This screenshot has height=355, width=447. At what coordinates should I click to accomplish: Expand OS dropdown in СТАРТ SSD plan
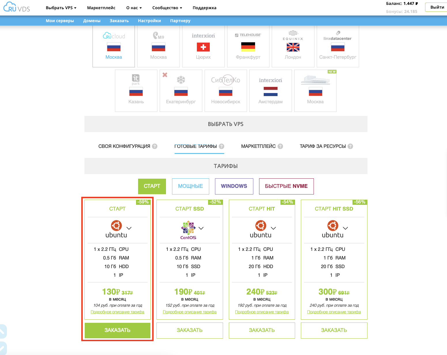[x=201, y=228]
